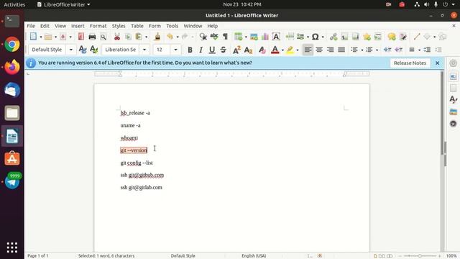Screen dimensions: 460x259
Task: Select the Insert Line tool
Action: click(x=417, y=37)
